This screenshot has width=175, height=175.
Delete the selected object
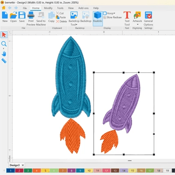(62, 21)
